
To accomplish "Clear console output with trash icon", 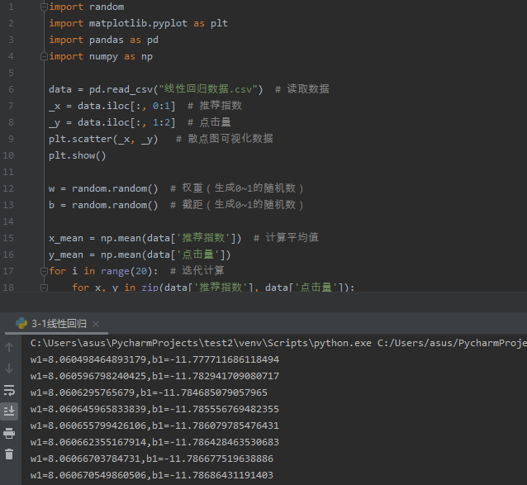I will pos(9,454).
